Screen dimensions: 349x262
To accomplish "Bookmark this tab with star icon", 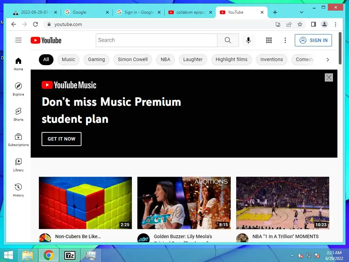I will (x=300, y=24).
